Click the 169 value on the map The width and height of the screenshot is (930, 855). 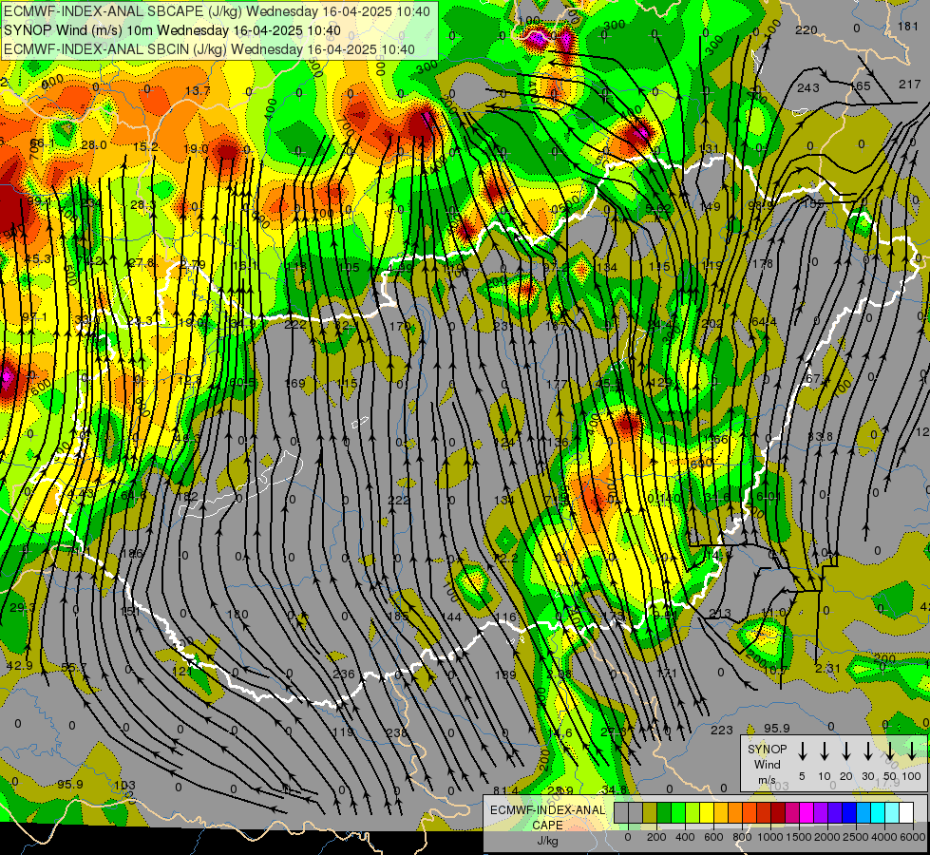(x=294, y=383)
